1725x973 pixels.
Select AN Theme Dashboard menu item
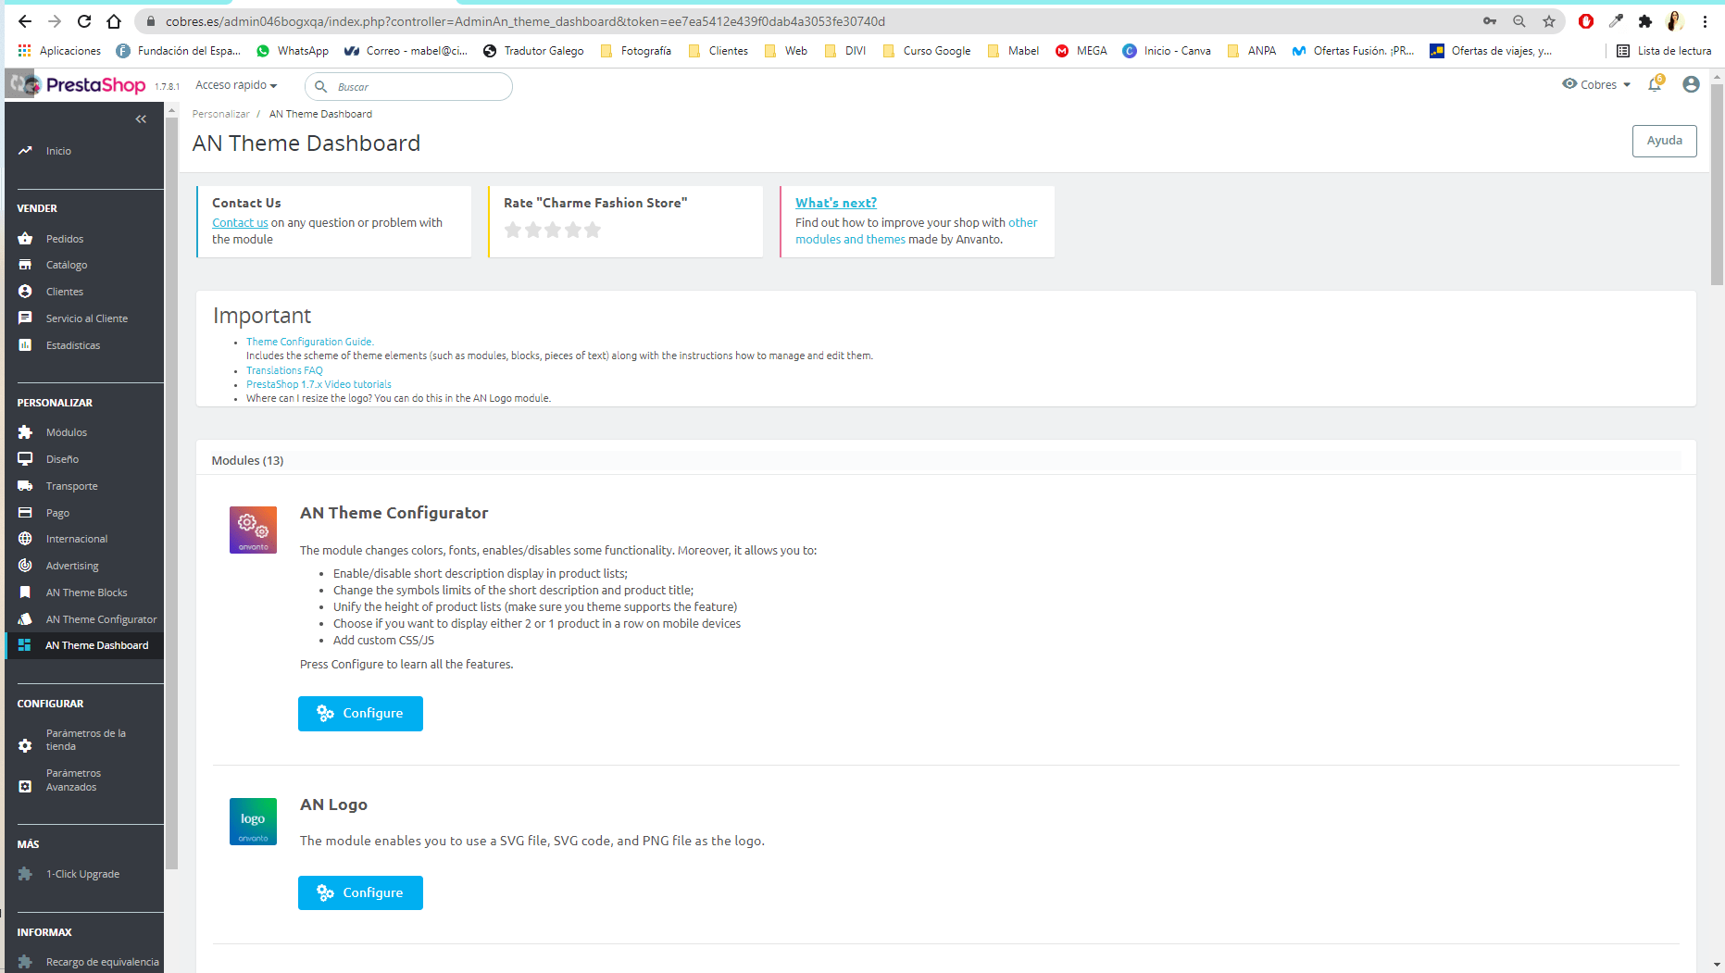pos(96,645)
